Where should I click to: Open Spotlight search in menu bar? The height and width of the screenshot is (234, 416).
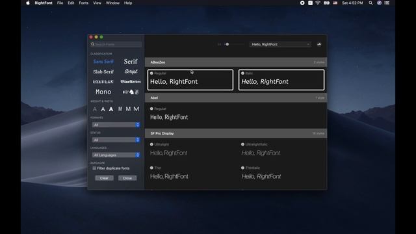pyautogui.click(x=370, y=3)
